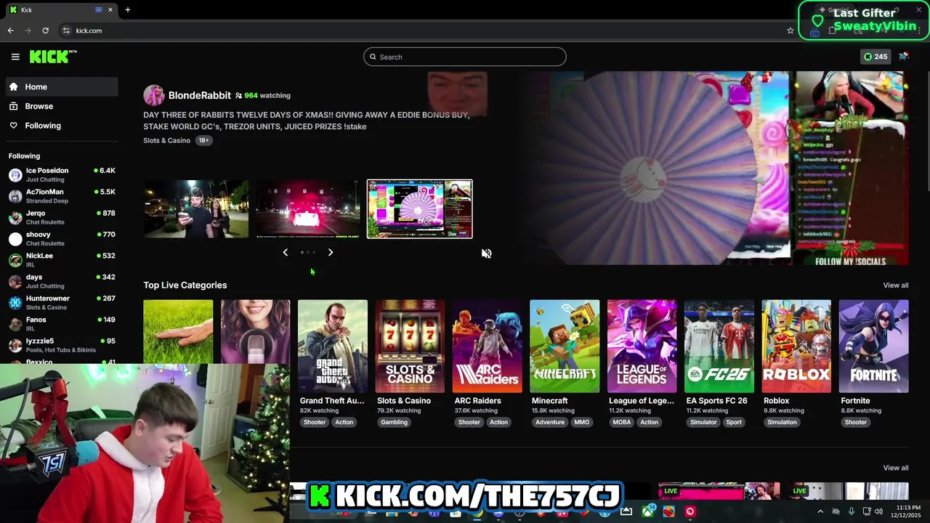
Task: Select the candy wheel stream thumbnail
Action: (420, 209)
